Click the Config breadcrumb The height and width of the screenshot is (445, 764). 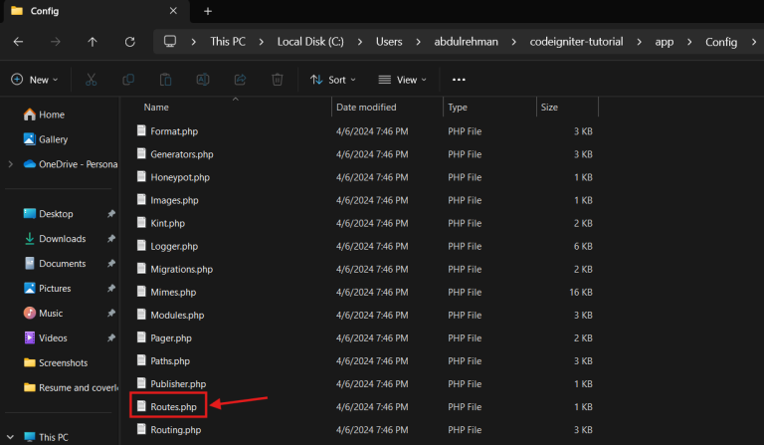[x=721, y=42]
